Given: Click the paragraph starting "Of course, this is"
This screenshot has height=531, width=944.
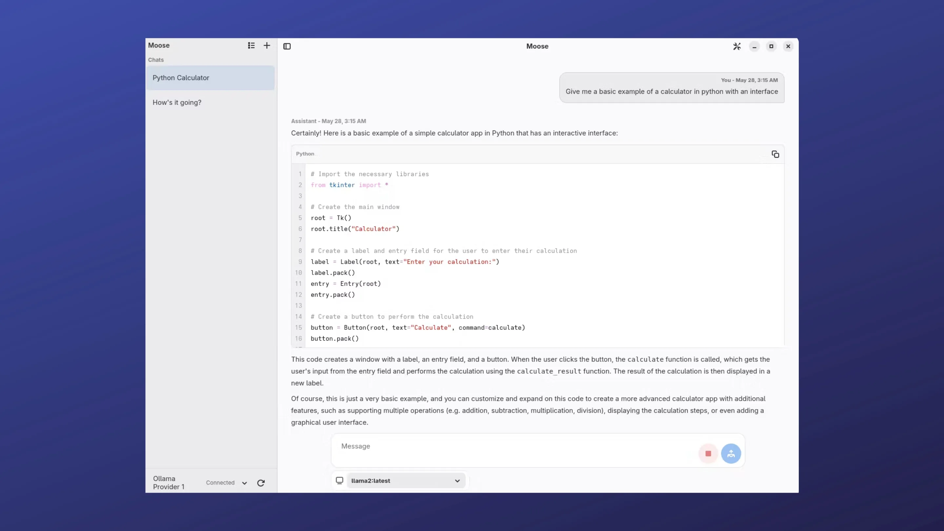Looking at the screenshot, I should 528,410.
